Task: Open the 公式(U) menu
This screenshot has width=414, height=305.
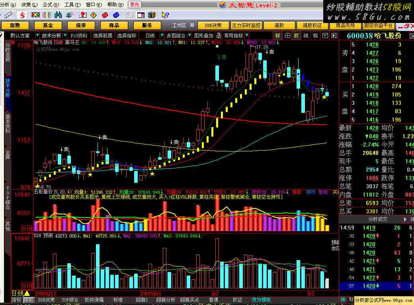Action: point(51,5)
